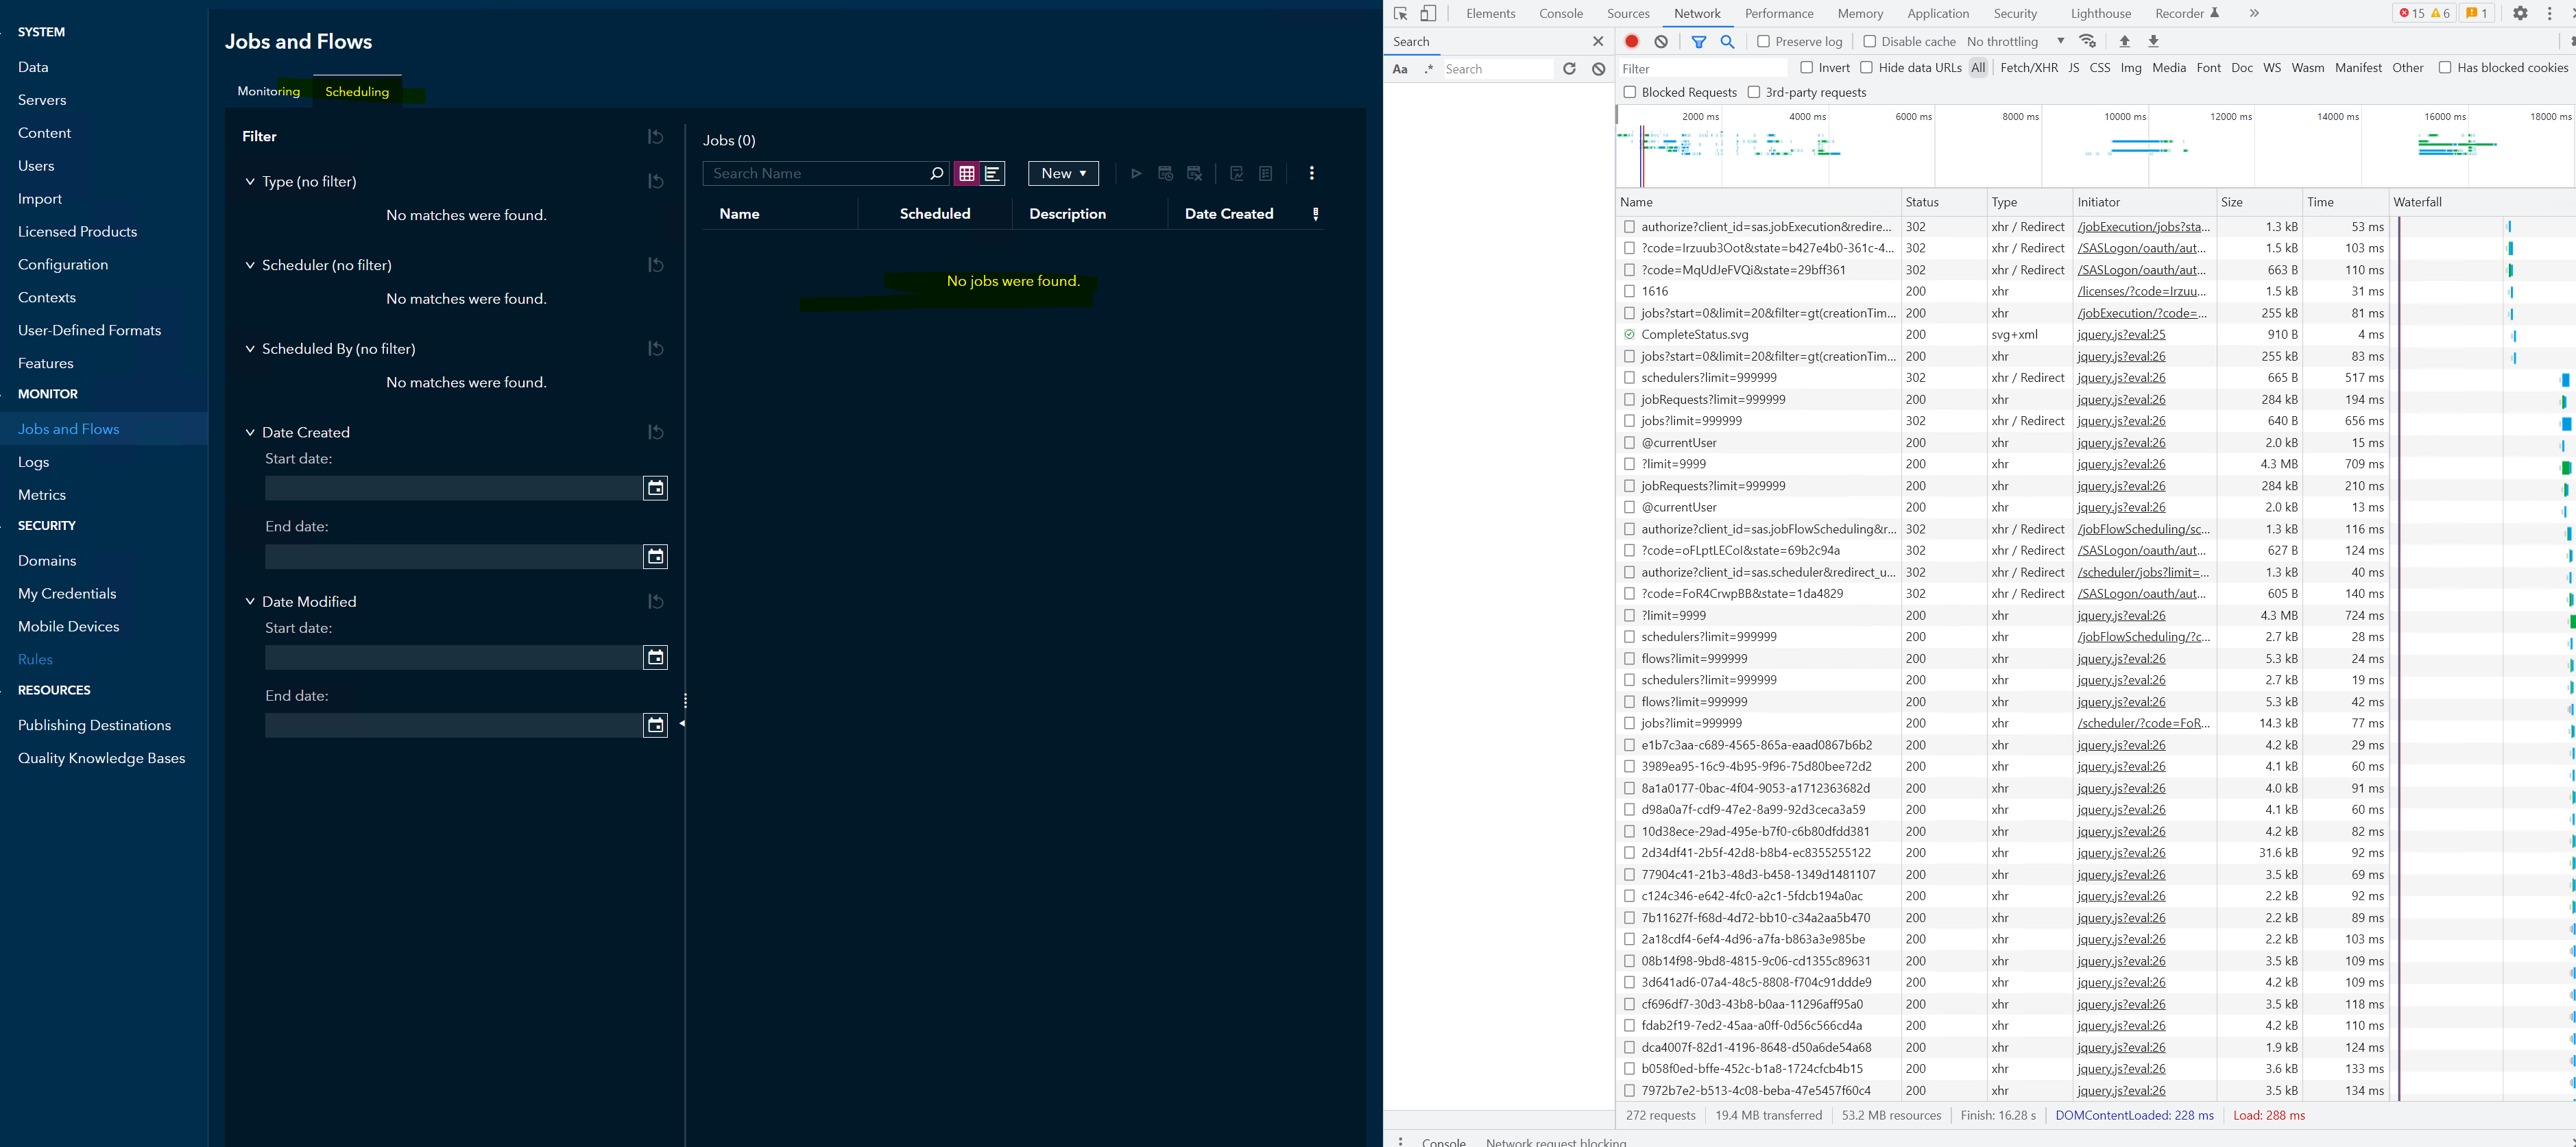Select the inspect element tool

click(x=1400, y=13)
